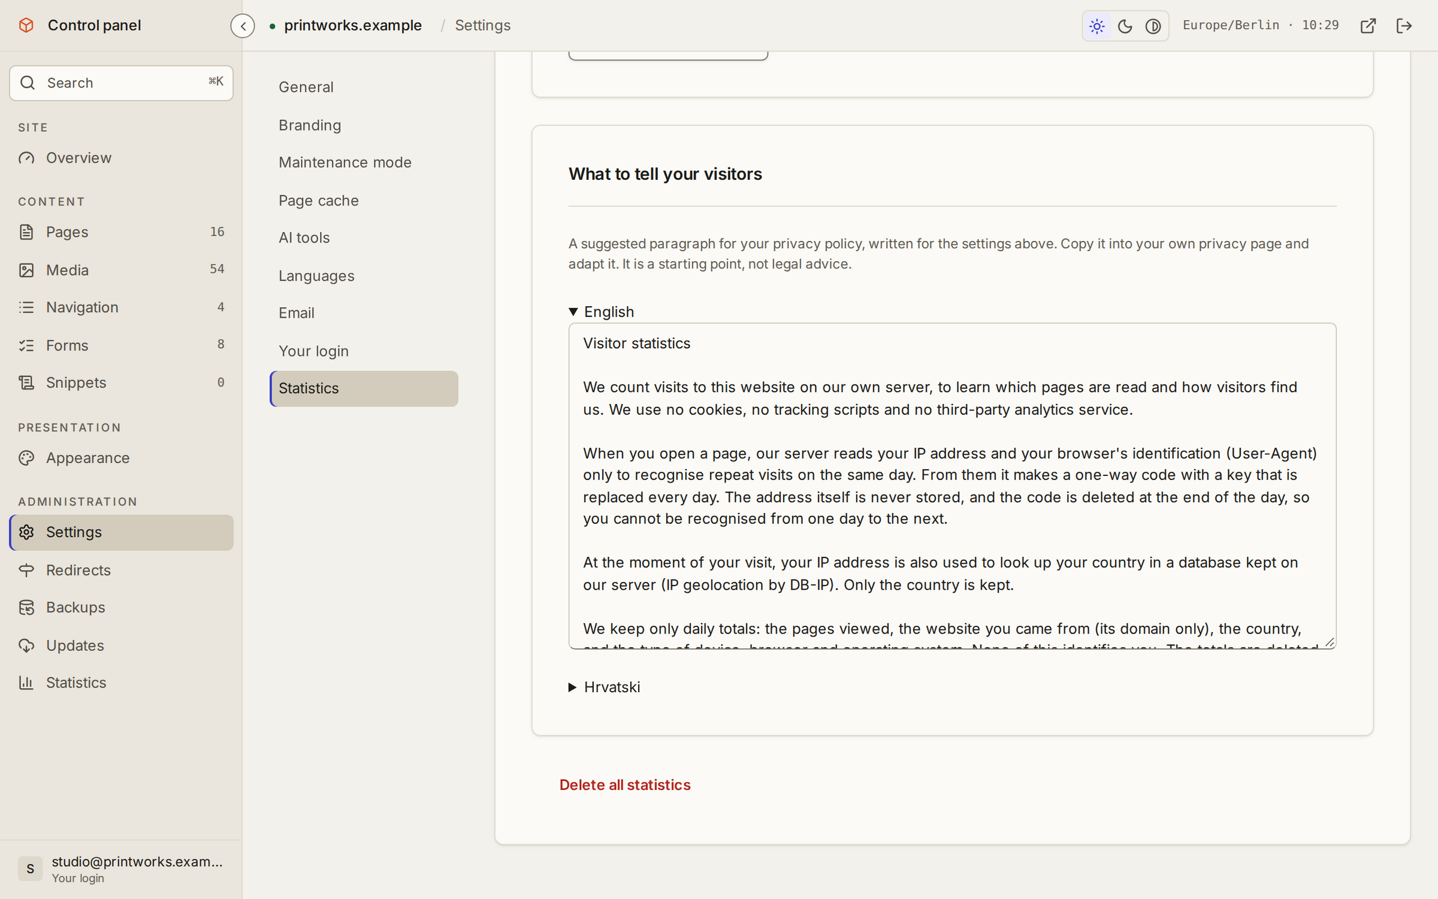Click the Redirects signpost icon
Viewport: 1438px width, 899px height.
point(26,570)
